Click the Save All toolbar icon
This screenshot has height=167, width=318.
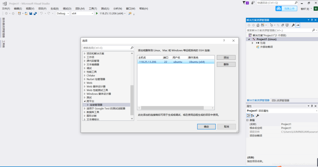(35, 13)
